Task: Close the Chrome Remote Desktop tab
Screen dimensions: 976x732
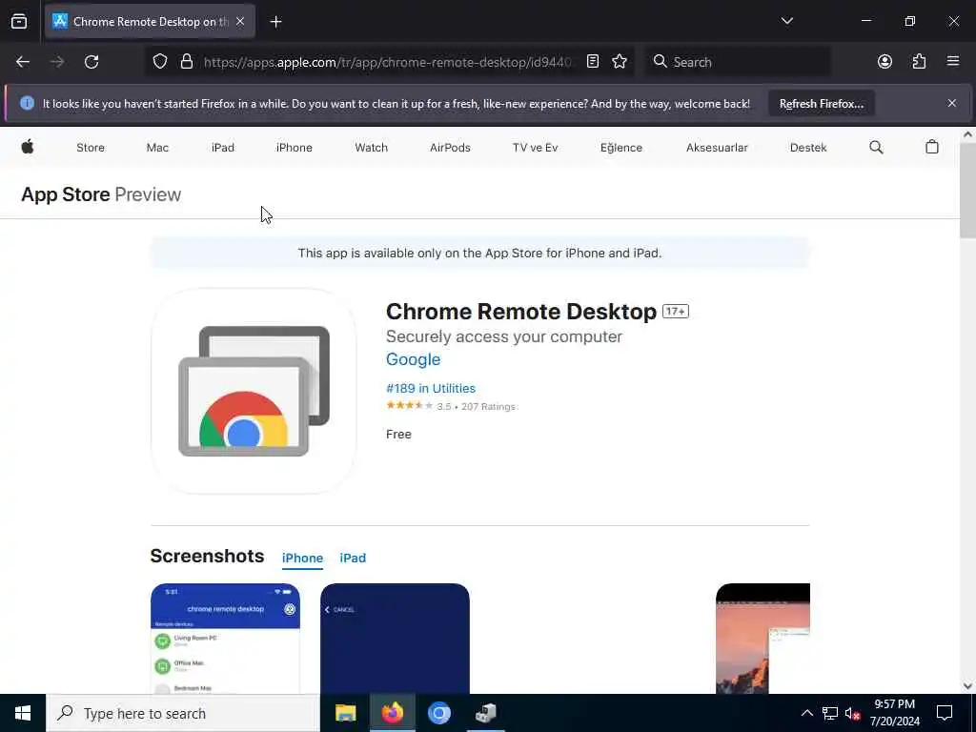Action: pos(240,22)
